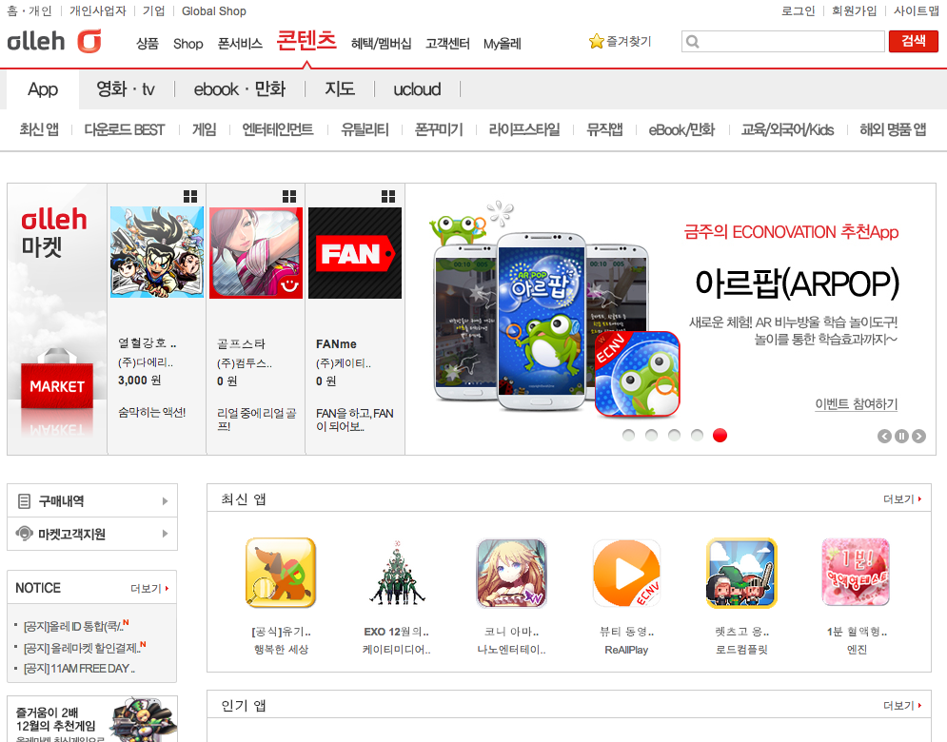The height and width of the screenshot is (742, 947).
Task: Open the grid icon above the 열혈강호 app
Action: point(190,196)
